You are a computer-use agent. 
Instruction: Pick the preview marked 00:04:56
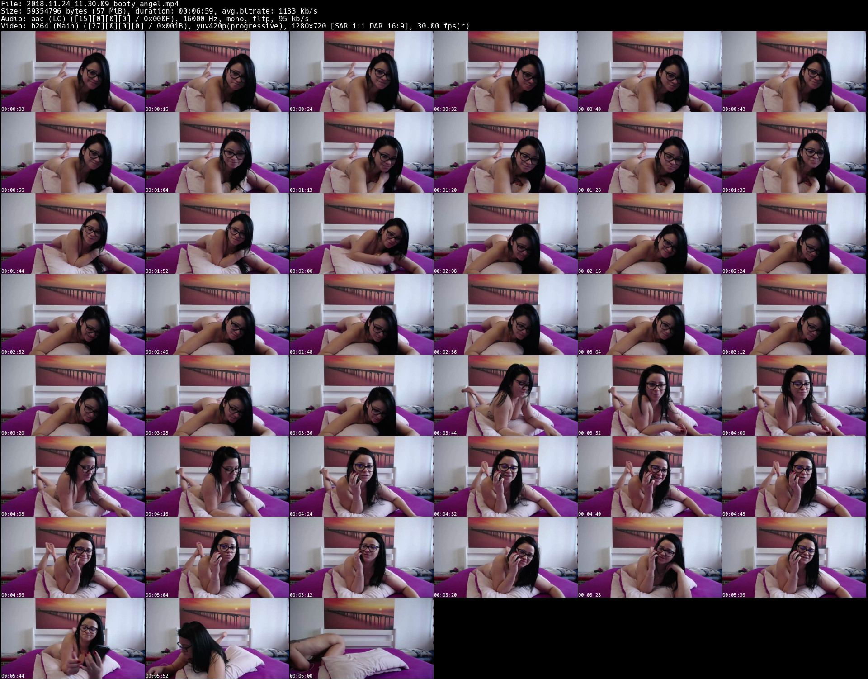tap(73, 557)
